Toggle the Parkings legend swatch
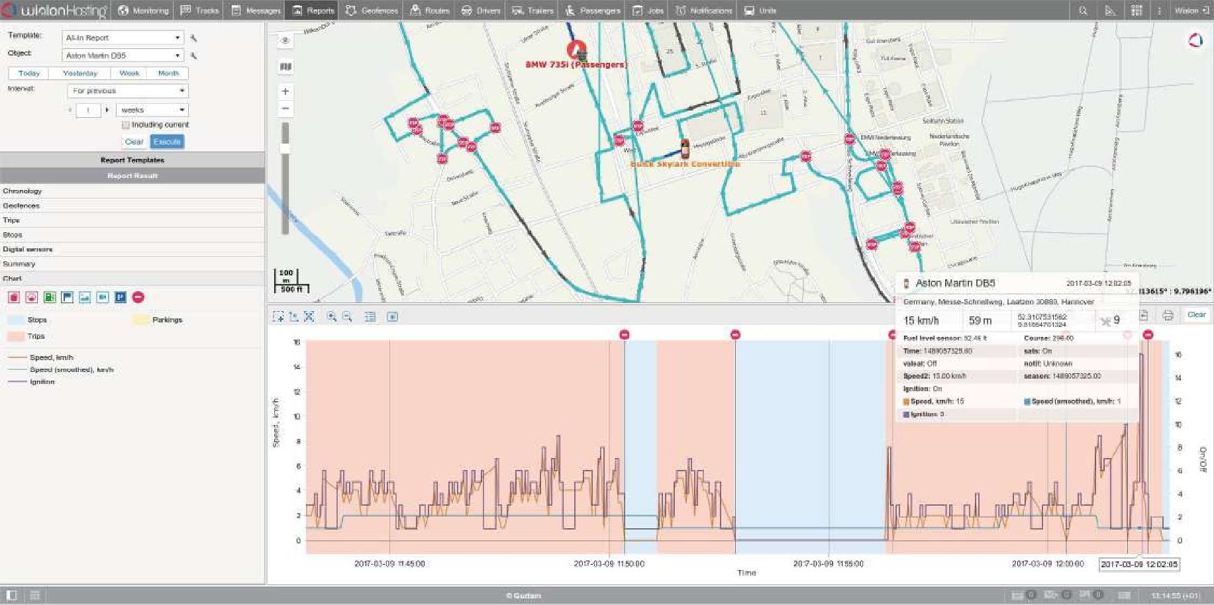The height and width of the screenshot is (605, 1214). coord(140,320)
